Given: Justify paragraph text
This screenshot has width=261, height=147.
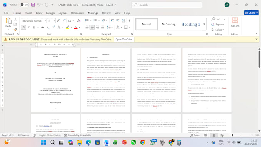Looking at the screenshot, I should [103, 27].
